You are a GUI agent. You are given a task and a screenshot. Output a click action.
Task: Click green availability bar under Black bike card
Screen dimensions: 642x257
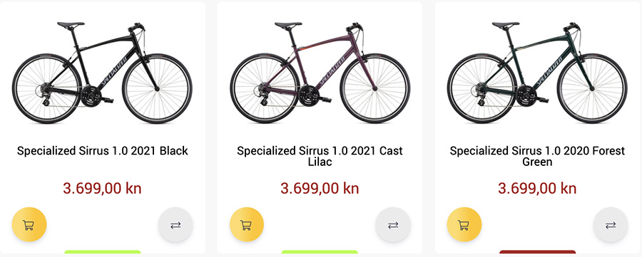[102, 252]
